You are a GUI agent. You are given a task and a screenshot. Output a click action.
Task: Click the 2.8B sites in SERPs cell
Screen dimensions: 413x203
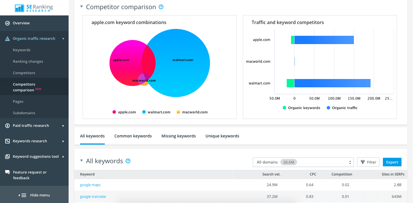click(x=398, y=185)
